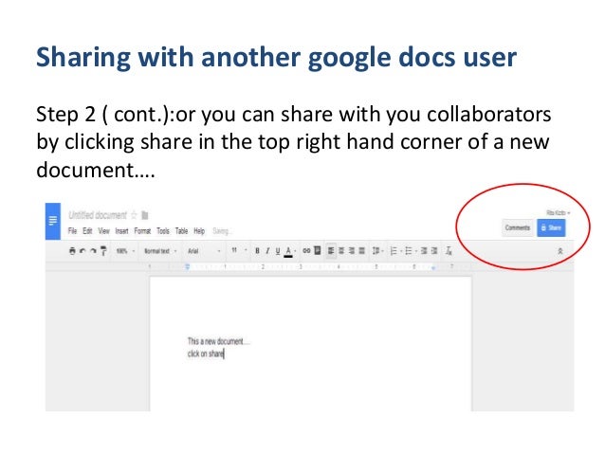This screenshot has width=605, height=454.
Task: Click the Google Docs home icon
Action: pos(53,221)
